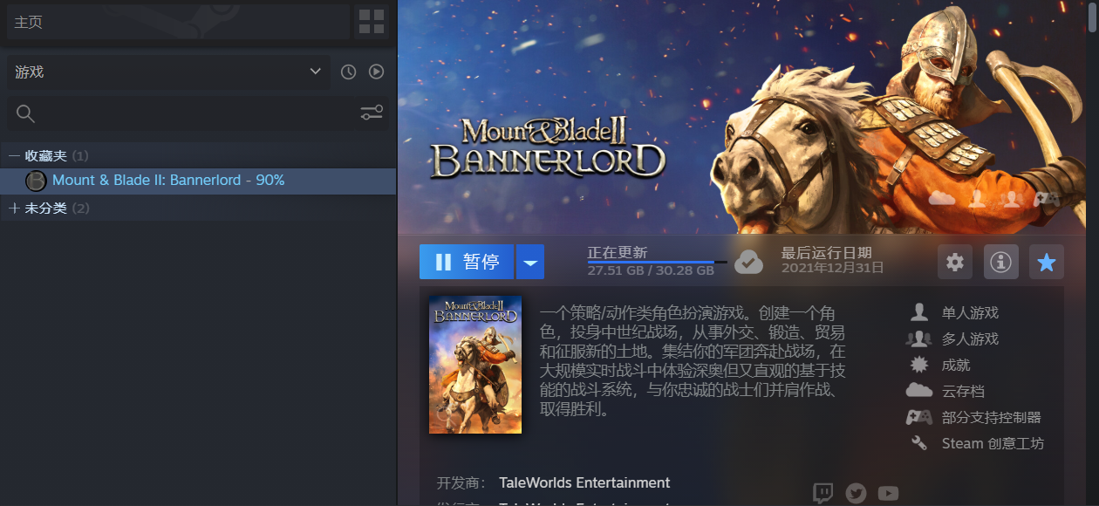Open game info icon button
The image size is (1099, 506).
1000,262
